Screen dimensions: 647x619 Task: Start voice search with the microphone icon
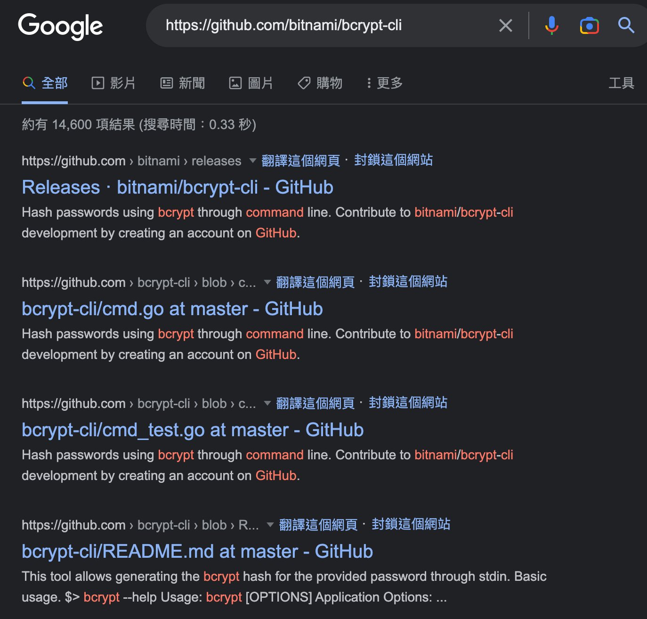coord(551,26)
